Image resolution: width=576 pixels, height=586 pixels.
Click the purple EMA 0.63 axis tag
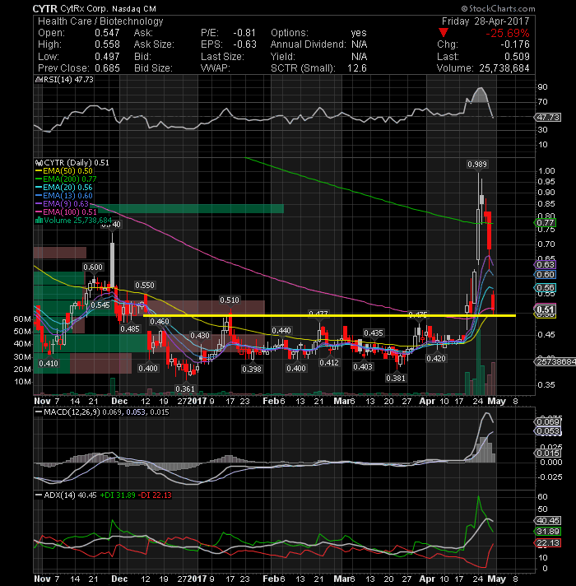(545, 264)
